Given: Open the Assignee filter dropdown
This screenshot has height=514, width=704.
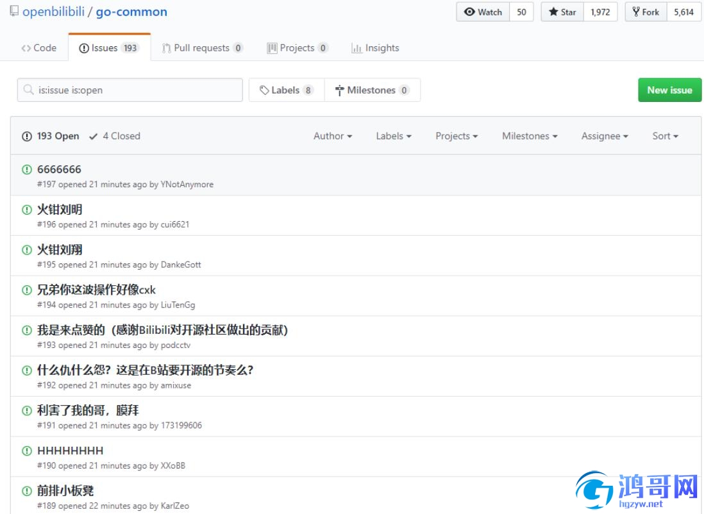Looking at the screenshot, I should [x=605, y=136].
